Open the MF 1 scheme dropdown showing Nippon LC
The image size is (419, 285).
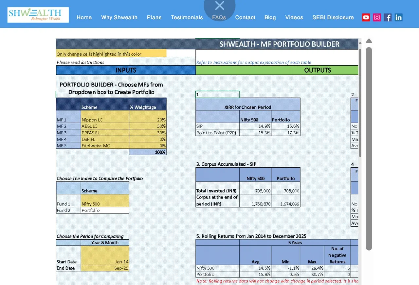pyautogui.click(x=105, y=120)
